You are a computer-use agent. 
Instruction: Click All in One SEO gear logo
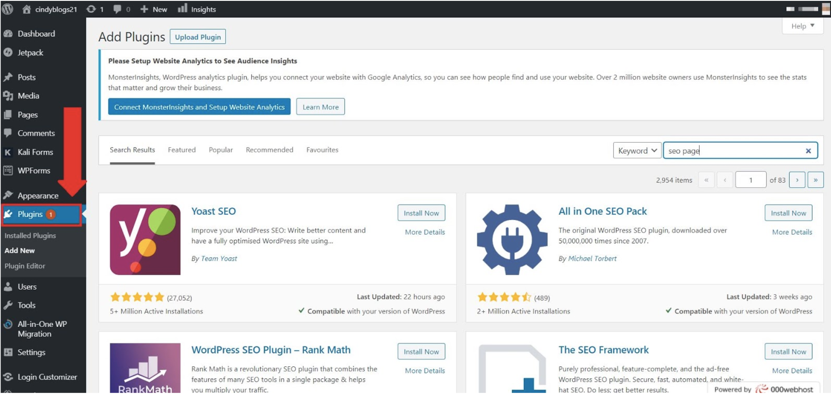tap(512, 240)
